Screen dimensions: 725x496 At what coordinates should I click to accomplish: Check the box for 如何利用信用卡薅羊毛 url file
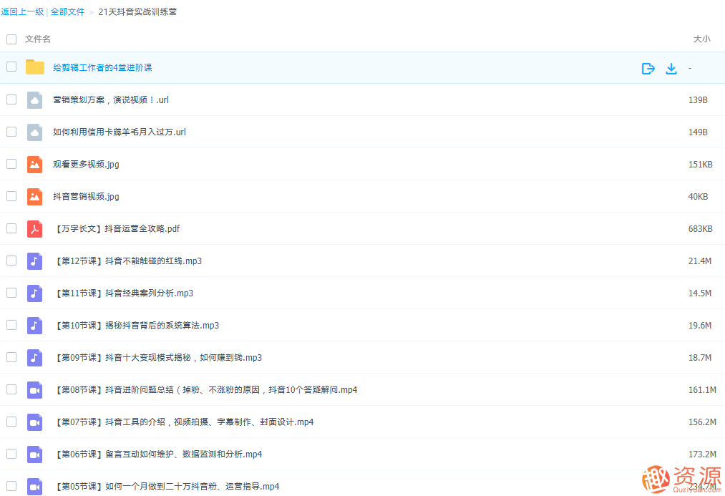(x=11, y=132)
